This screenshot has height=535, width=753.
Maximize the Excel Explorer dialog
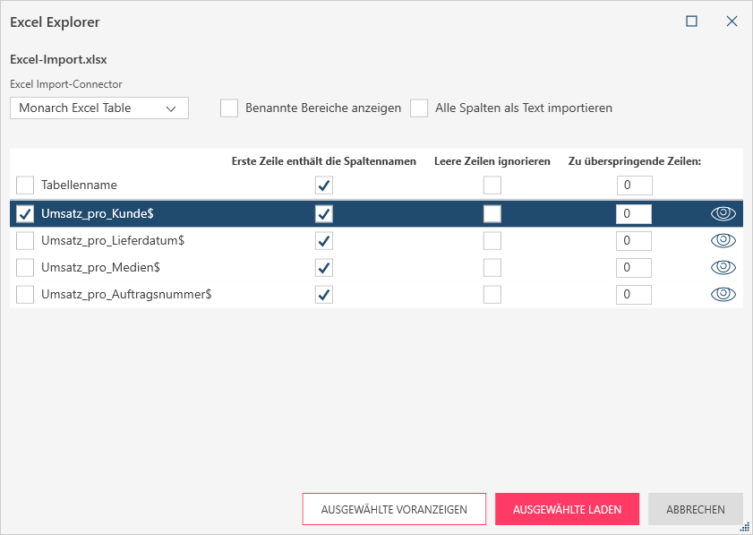691,22
